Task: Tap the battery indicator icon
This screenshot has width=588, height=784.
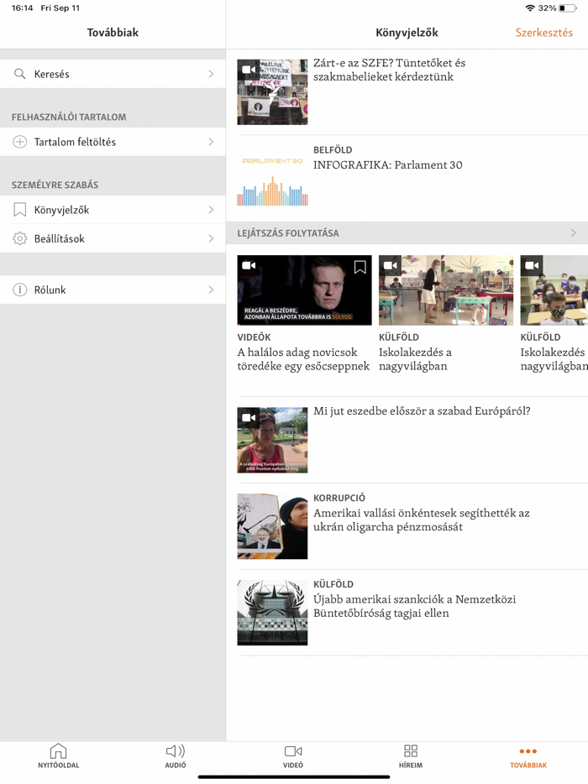Action: pyautogui.click(x=568, y=8)
